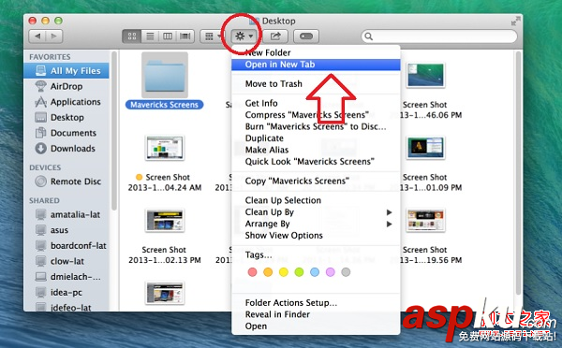Image resolution: width=562 pixels, height=348 pixels.
Task: Select shared computer boardconf-lat
Action: [x=67, y=246]
